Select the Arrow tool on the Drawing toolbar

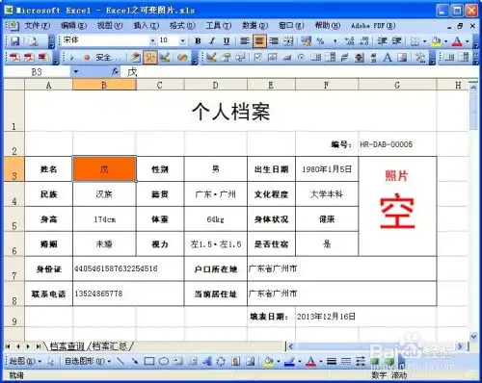[x=135, y=362]
